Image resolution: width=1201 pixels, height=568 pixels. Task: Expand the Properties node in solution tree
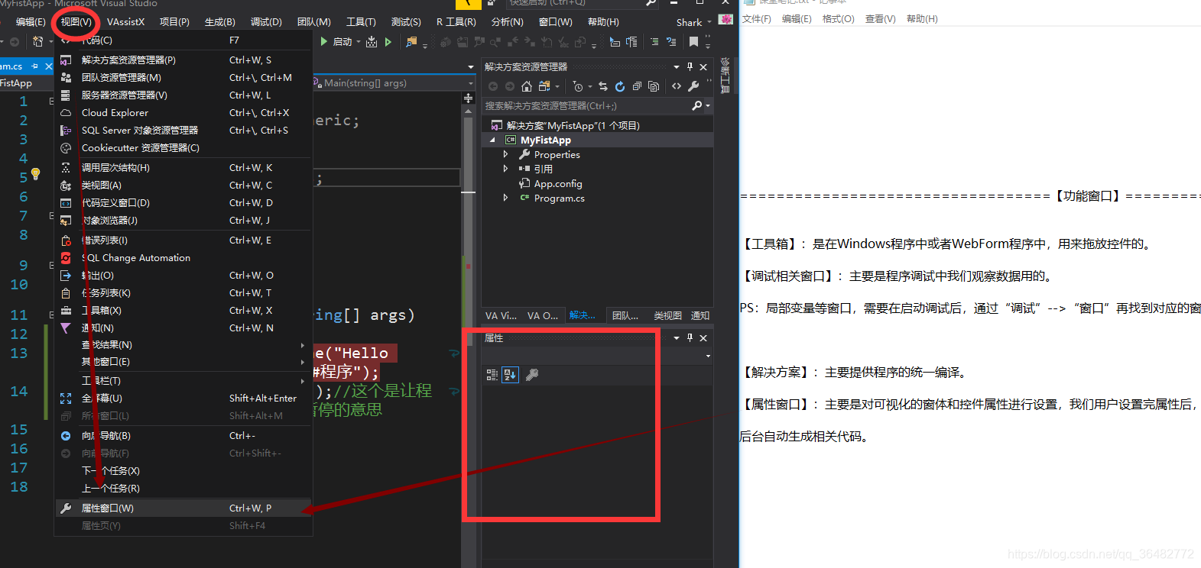pyautogui.click(x=505, y=154)
